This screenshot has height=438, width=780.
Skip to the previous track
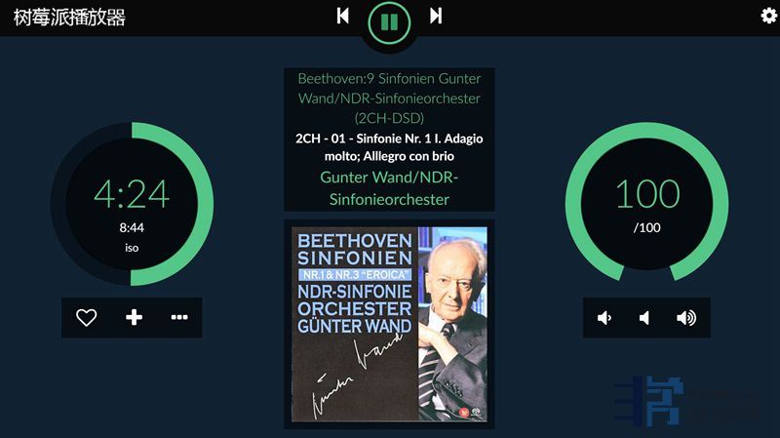[343, 16]
